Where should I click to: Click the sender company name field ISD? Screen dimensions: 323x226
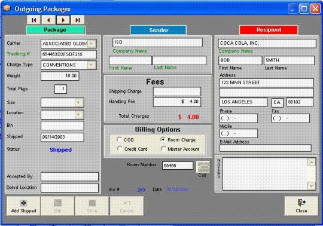click(157, 42)
